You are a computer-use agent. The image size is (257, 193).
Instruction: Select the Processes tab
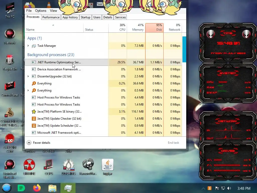33,17
